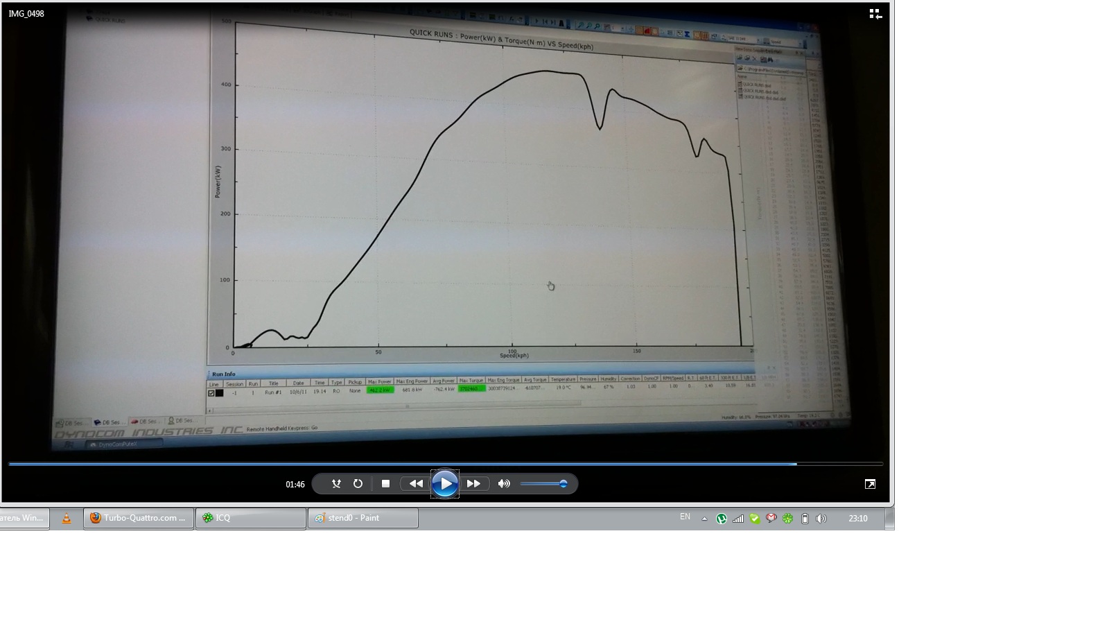Mute the player sound
Viewport: 1109px width, 624px height.
pyautogui.click(x=504, y=484)
